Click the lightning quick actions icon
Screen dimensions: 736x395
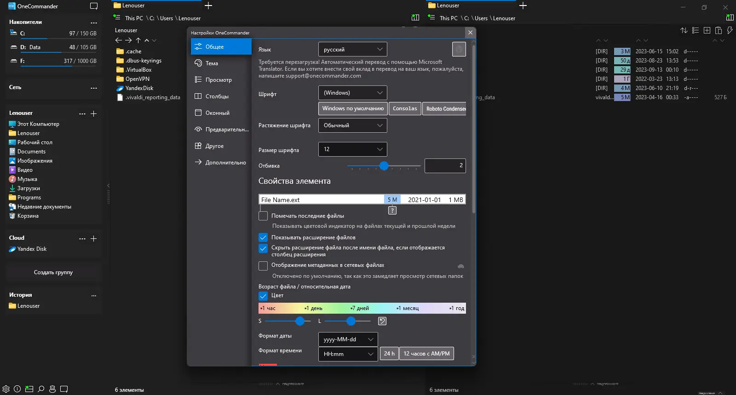click(x=730, y=30)
